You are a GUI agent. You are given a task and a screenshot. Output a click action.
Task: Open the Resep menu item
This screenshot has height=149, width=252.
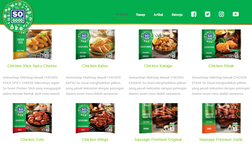click(x=141, y=15)
